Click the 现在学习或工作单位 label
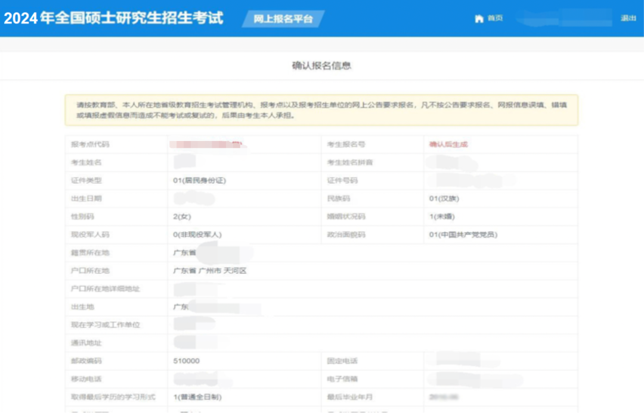The width and height of the screenshot is (644, 413). point(106,324)
